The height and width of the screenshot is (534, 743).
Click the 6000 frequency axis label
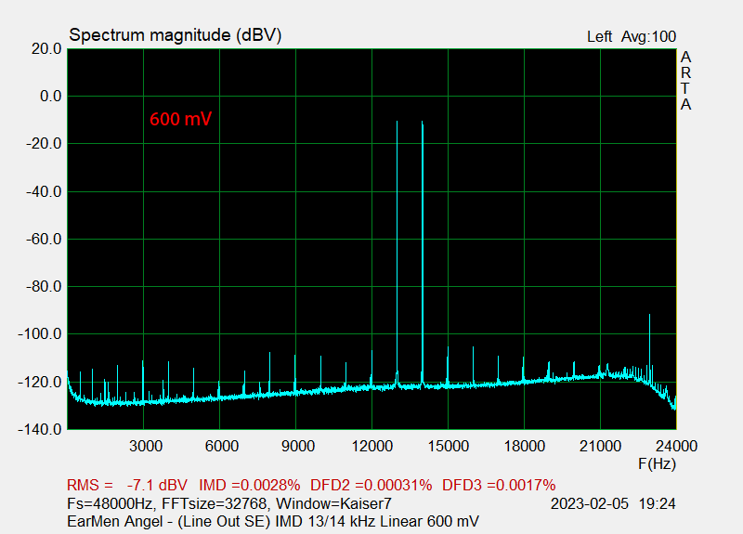(222, 446)
